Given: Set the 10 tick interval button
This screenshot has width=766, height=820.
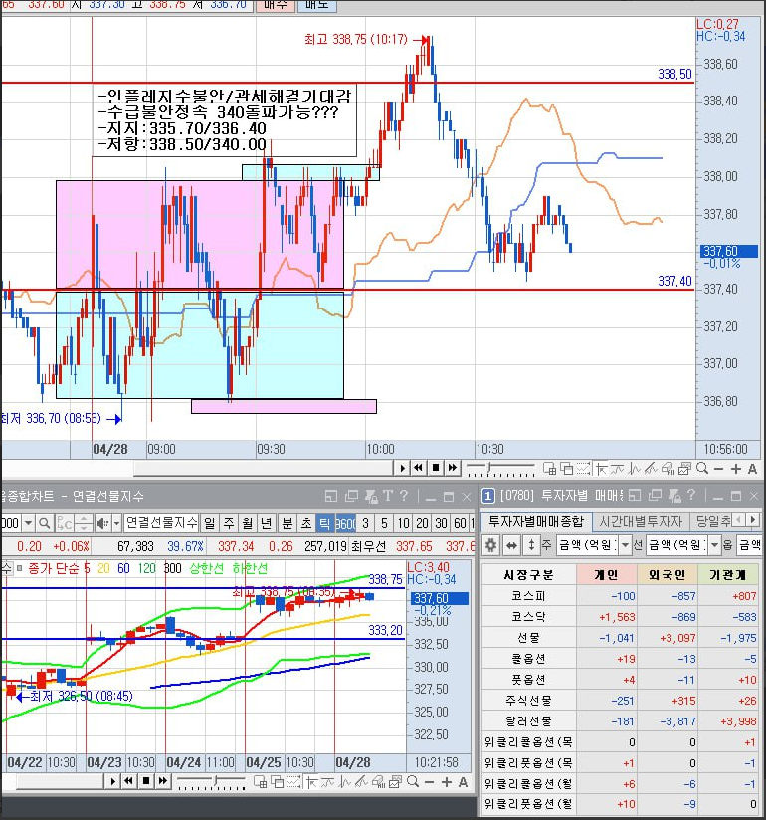Looking at the screenshot, I should click(x=403, y=523).
